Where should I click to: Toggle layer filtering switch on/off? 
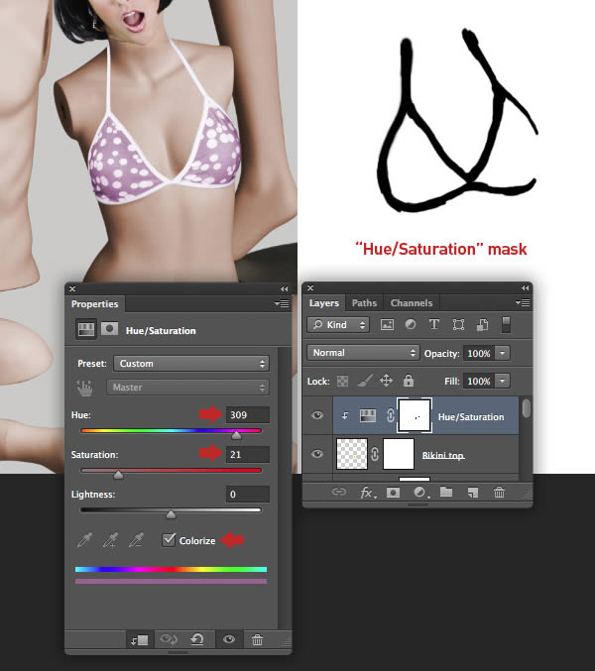506,325
